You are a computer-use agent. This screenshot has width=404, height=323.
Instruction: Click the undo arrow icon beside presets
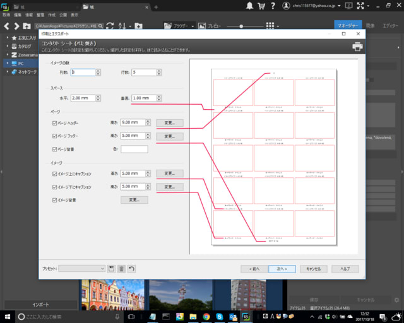point(131,268)
